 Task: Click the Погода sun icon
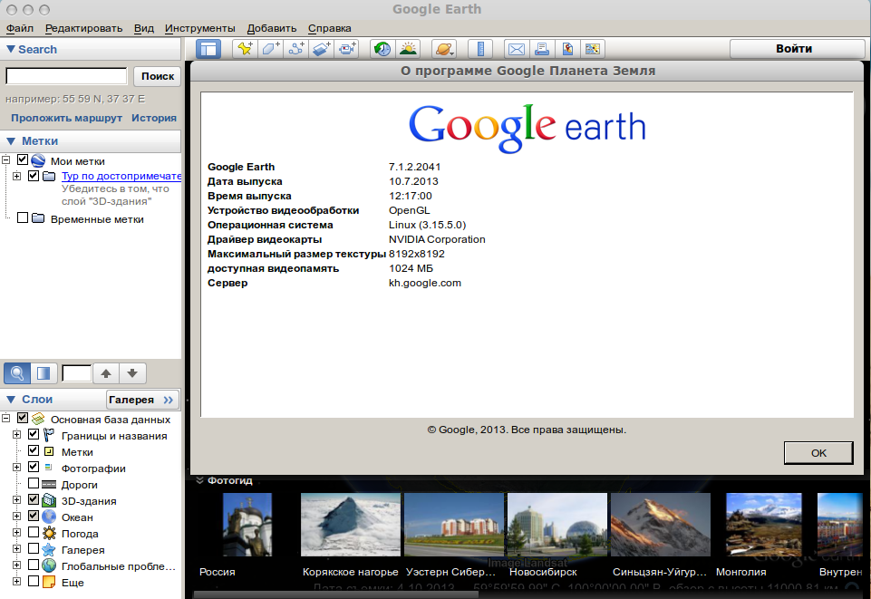(49, 534)
